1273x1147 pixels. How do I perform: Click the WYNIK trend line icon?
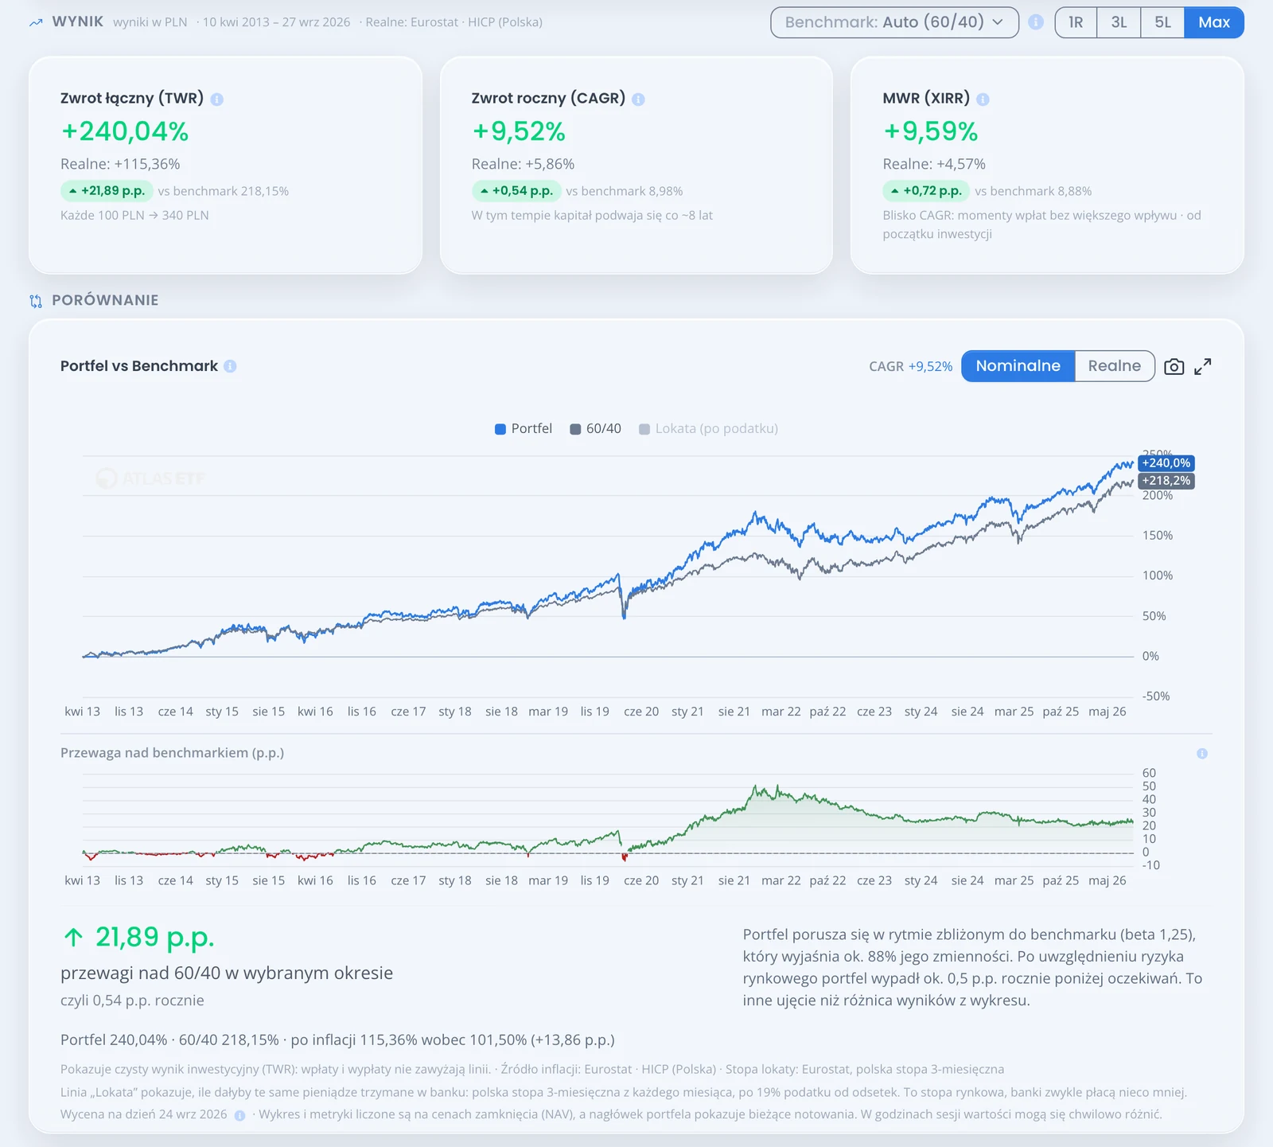tap(36, 22)
